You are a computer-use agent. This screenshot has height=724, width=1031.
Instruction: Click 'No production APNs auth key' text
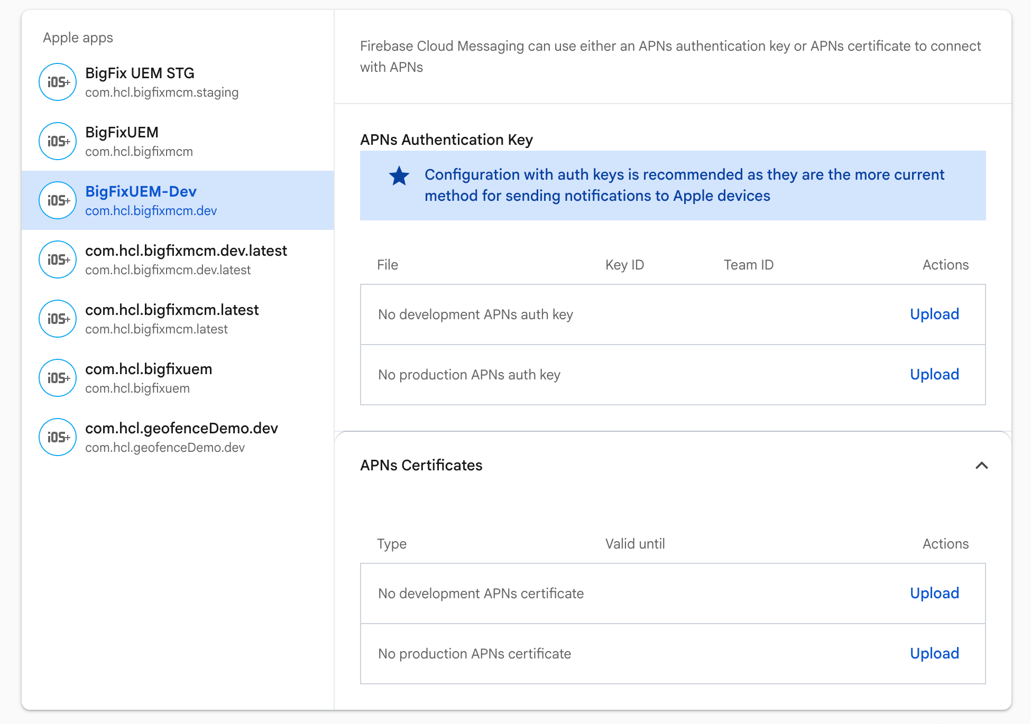[470, 375]
